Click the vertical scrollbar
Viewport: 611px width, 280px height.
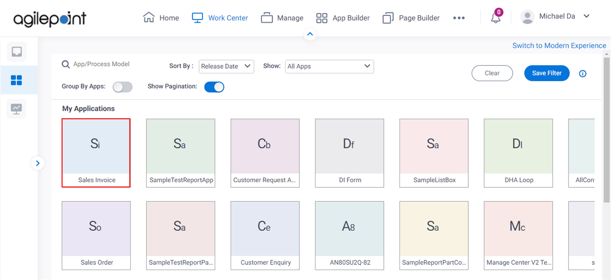tap(607, 129)
